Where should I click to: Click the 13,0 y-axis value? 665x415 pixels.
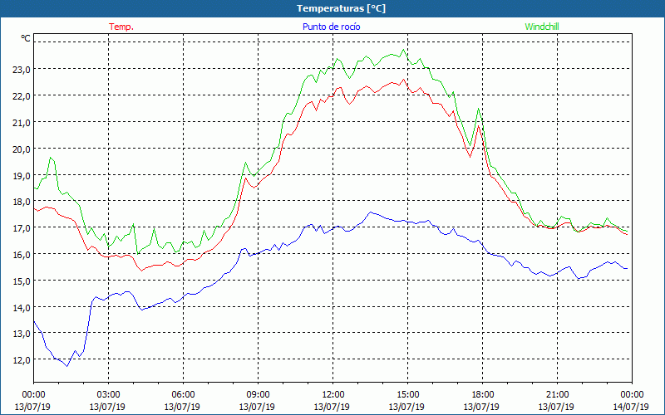[x=22, y=334]
